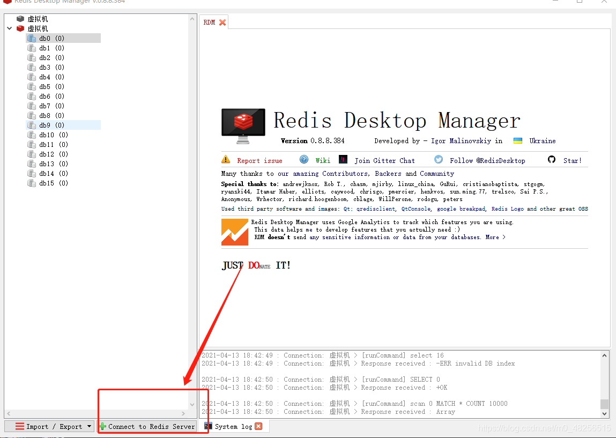Click the red hamburger Import/Export icon
The height and width of the screenshot is (438, 616).
point(20,427)
